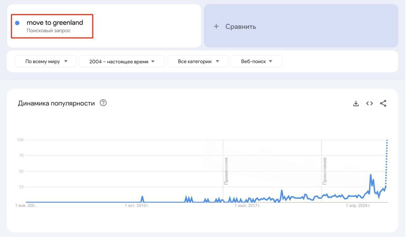The height and width of the screenshot is (237, 406).
Task: Open the Все категории dropdown
Action: pos(198,61)
